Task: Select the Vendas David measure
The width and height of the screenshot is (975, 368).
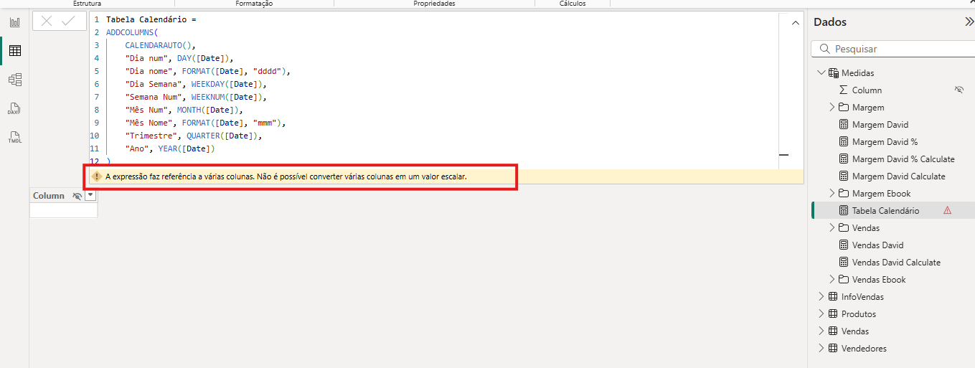Action: tap(877, 245)
